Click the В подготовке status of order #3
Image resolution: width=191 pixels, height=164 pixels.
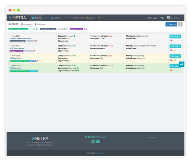(31, 41)
